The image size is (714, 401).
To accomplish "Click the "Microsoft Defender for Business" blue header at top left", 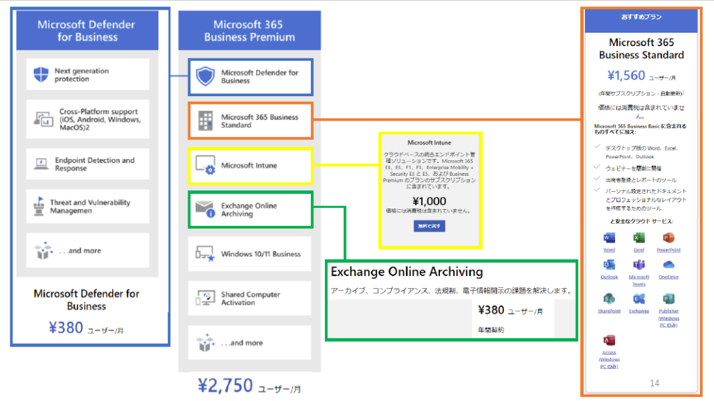I will click(87, 31).
